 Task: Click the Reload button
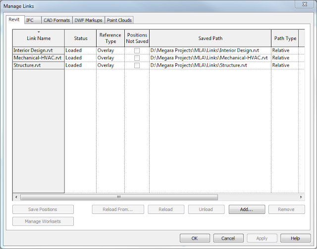(166, 209)
